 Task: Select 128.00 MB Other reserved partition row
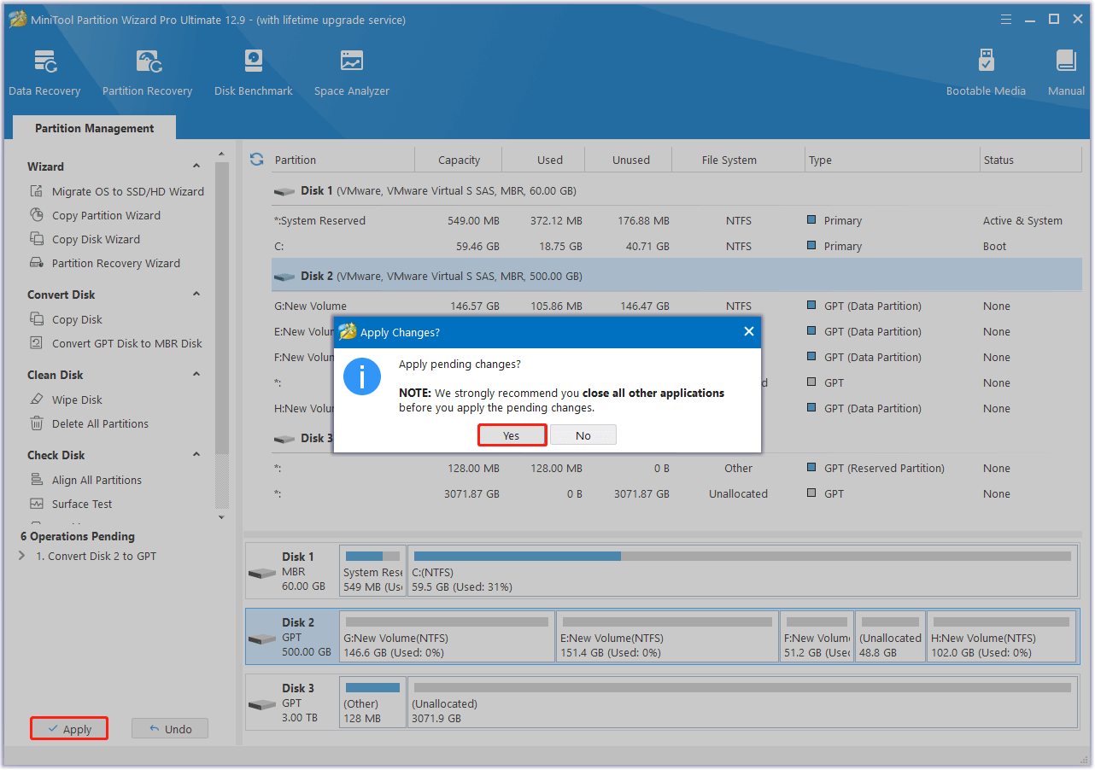tap(676, 468)
